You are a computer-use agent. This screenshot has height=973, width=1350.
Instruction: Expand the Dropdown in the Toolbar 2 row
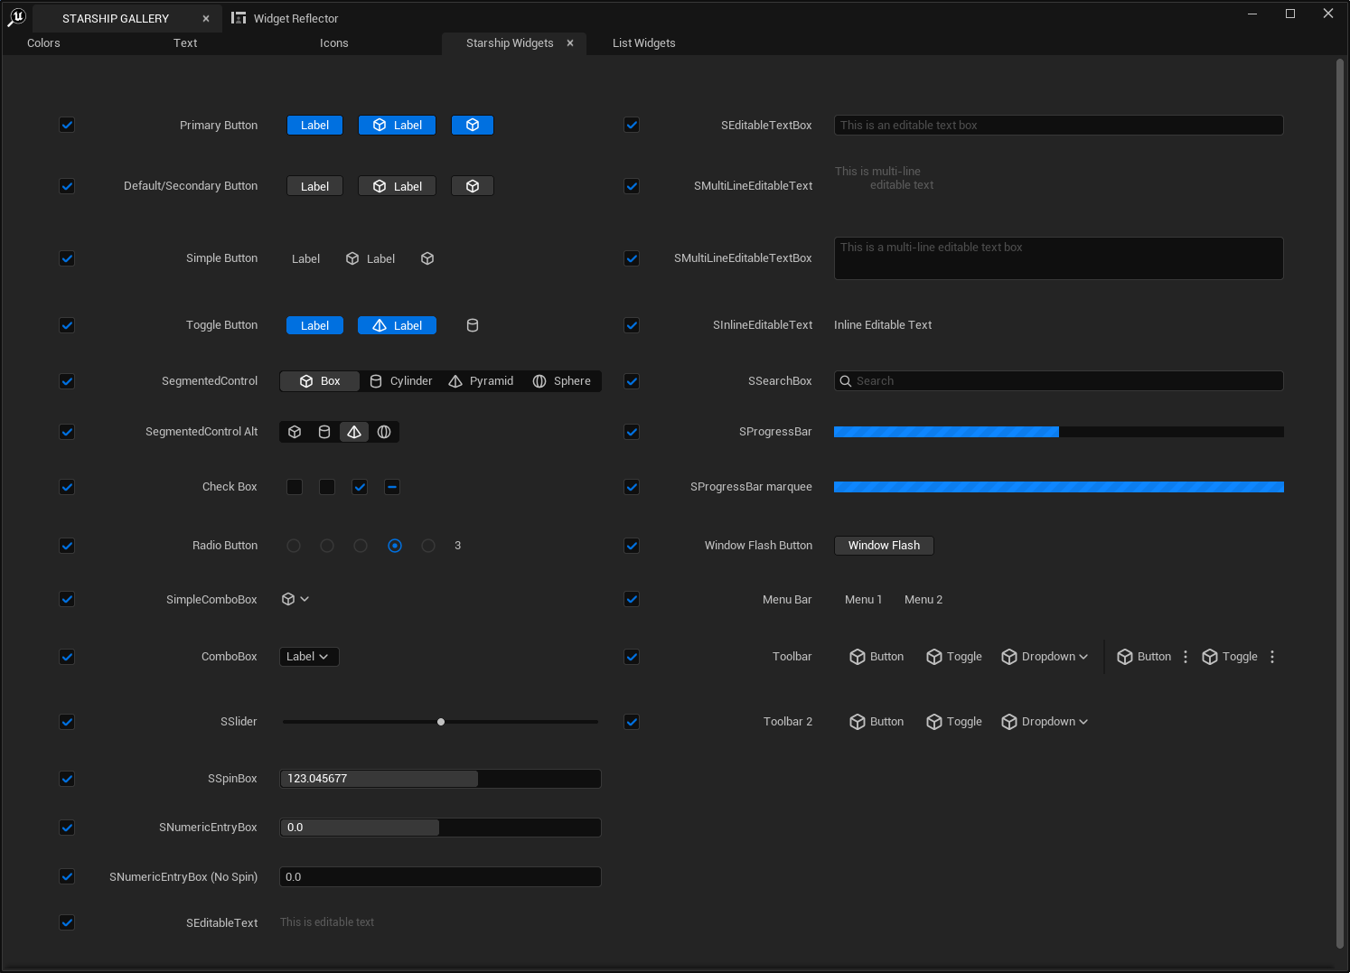pos(1045,722)
